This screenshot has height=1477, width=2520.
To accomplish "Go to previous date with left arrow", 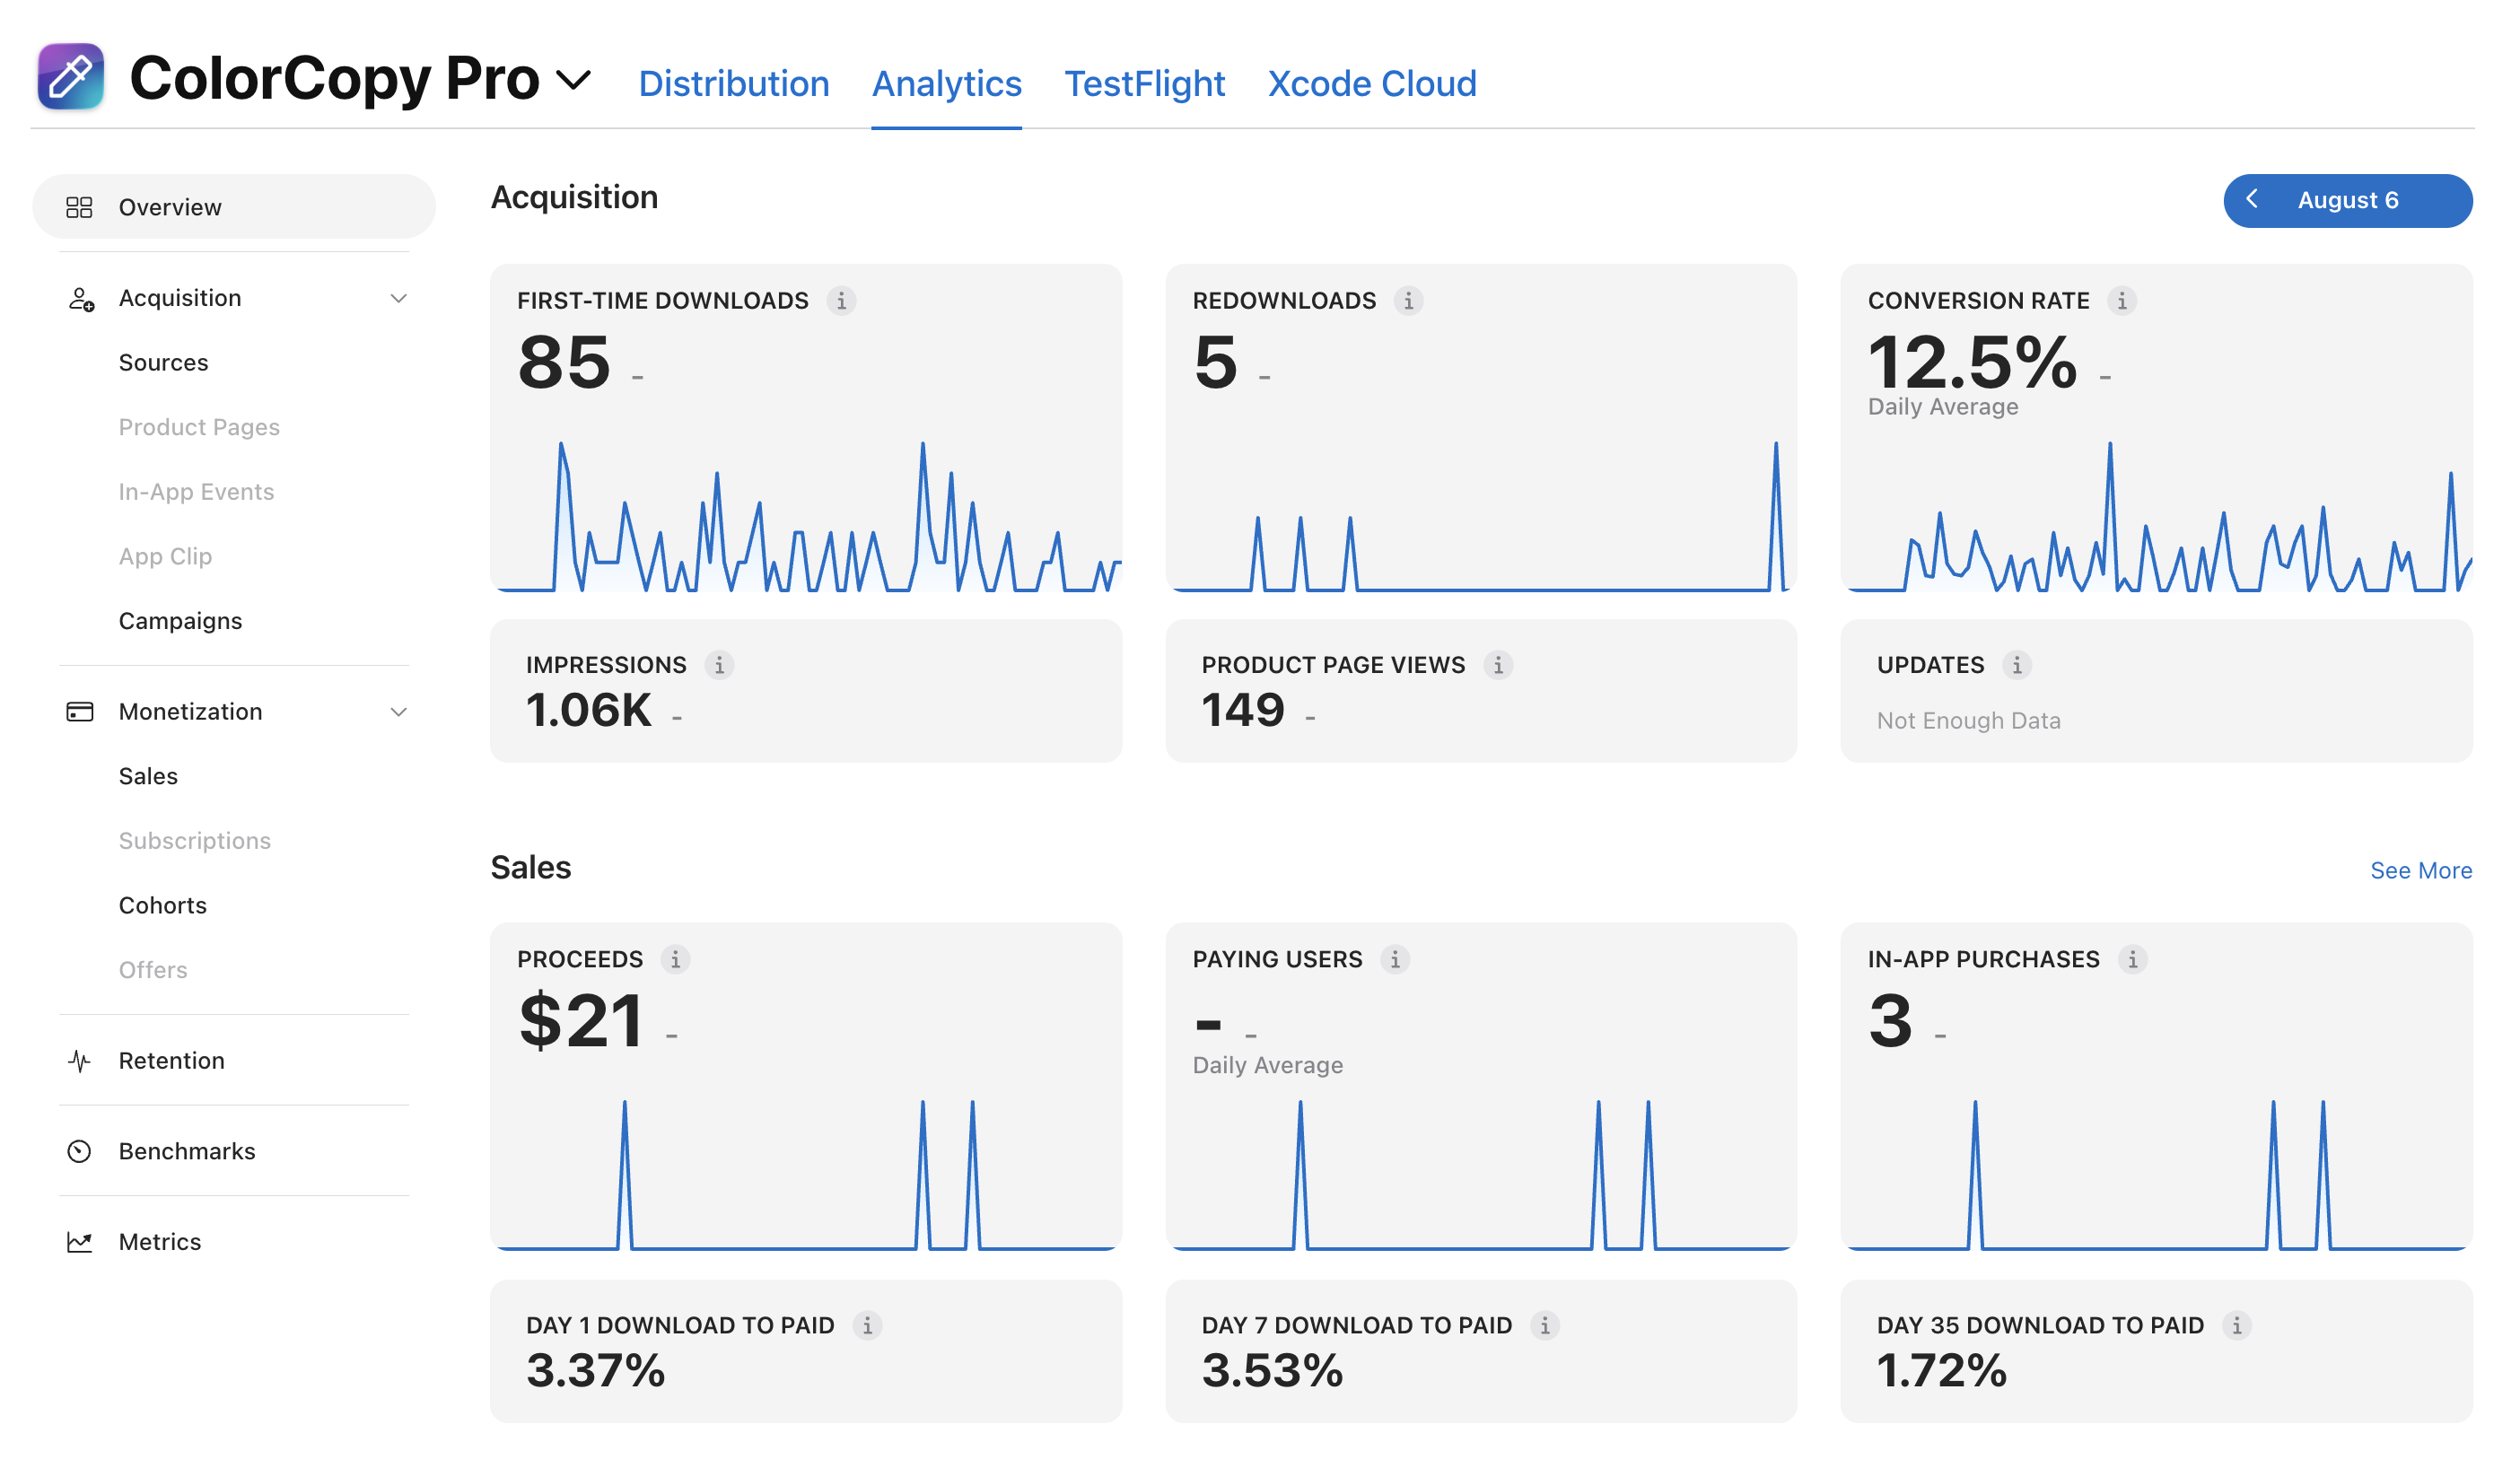I will [2251, 199].
